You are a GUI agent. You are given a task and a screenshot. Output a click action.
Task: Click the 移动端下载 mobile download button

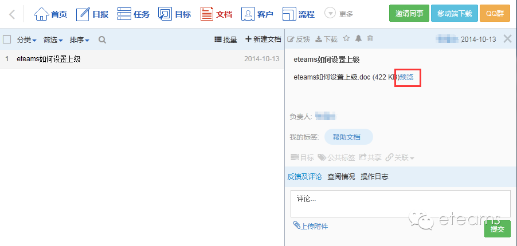point(455,14)
